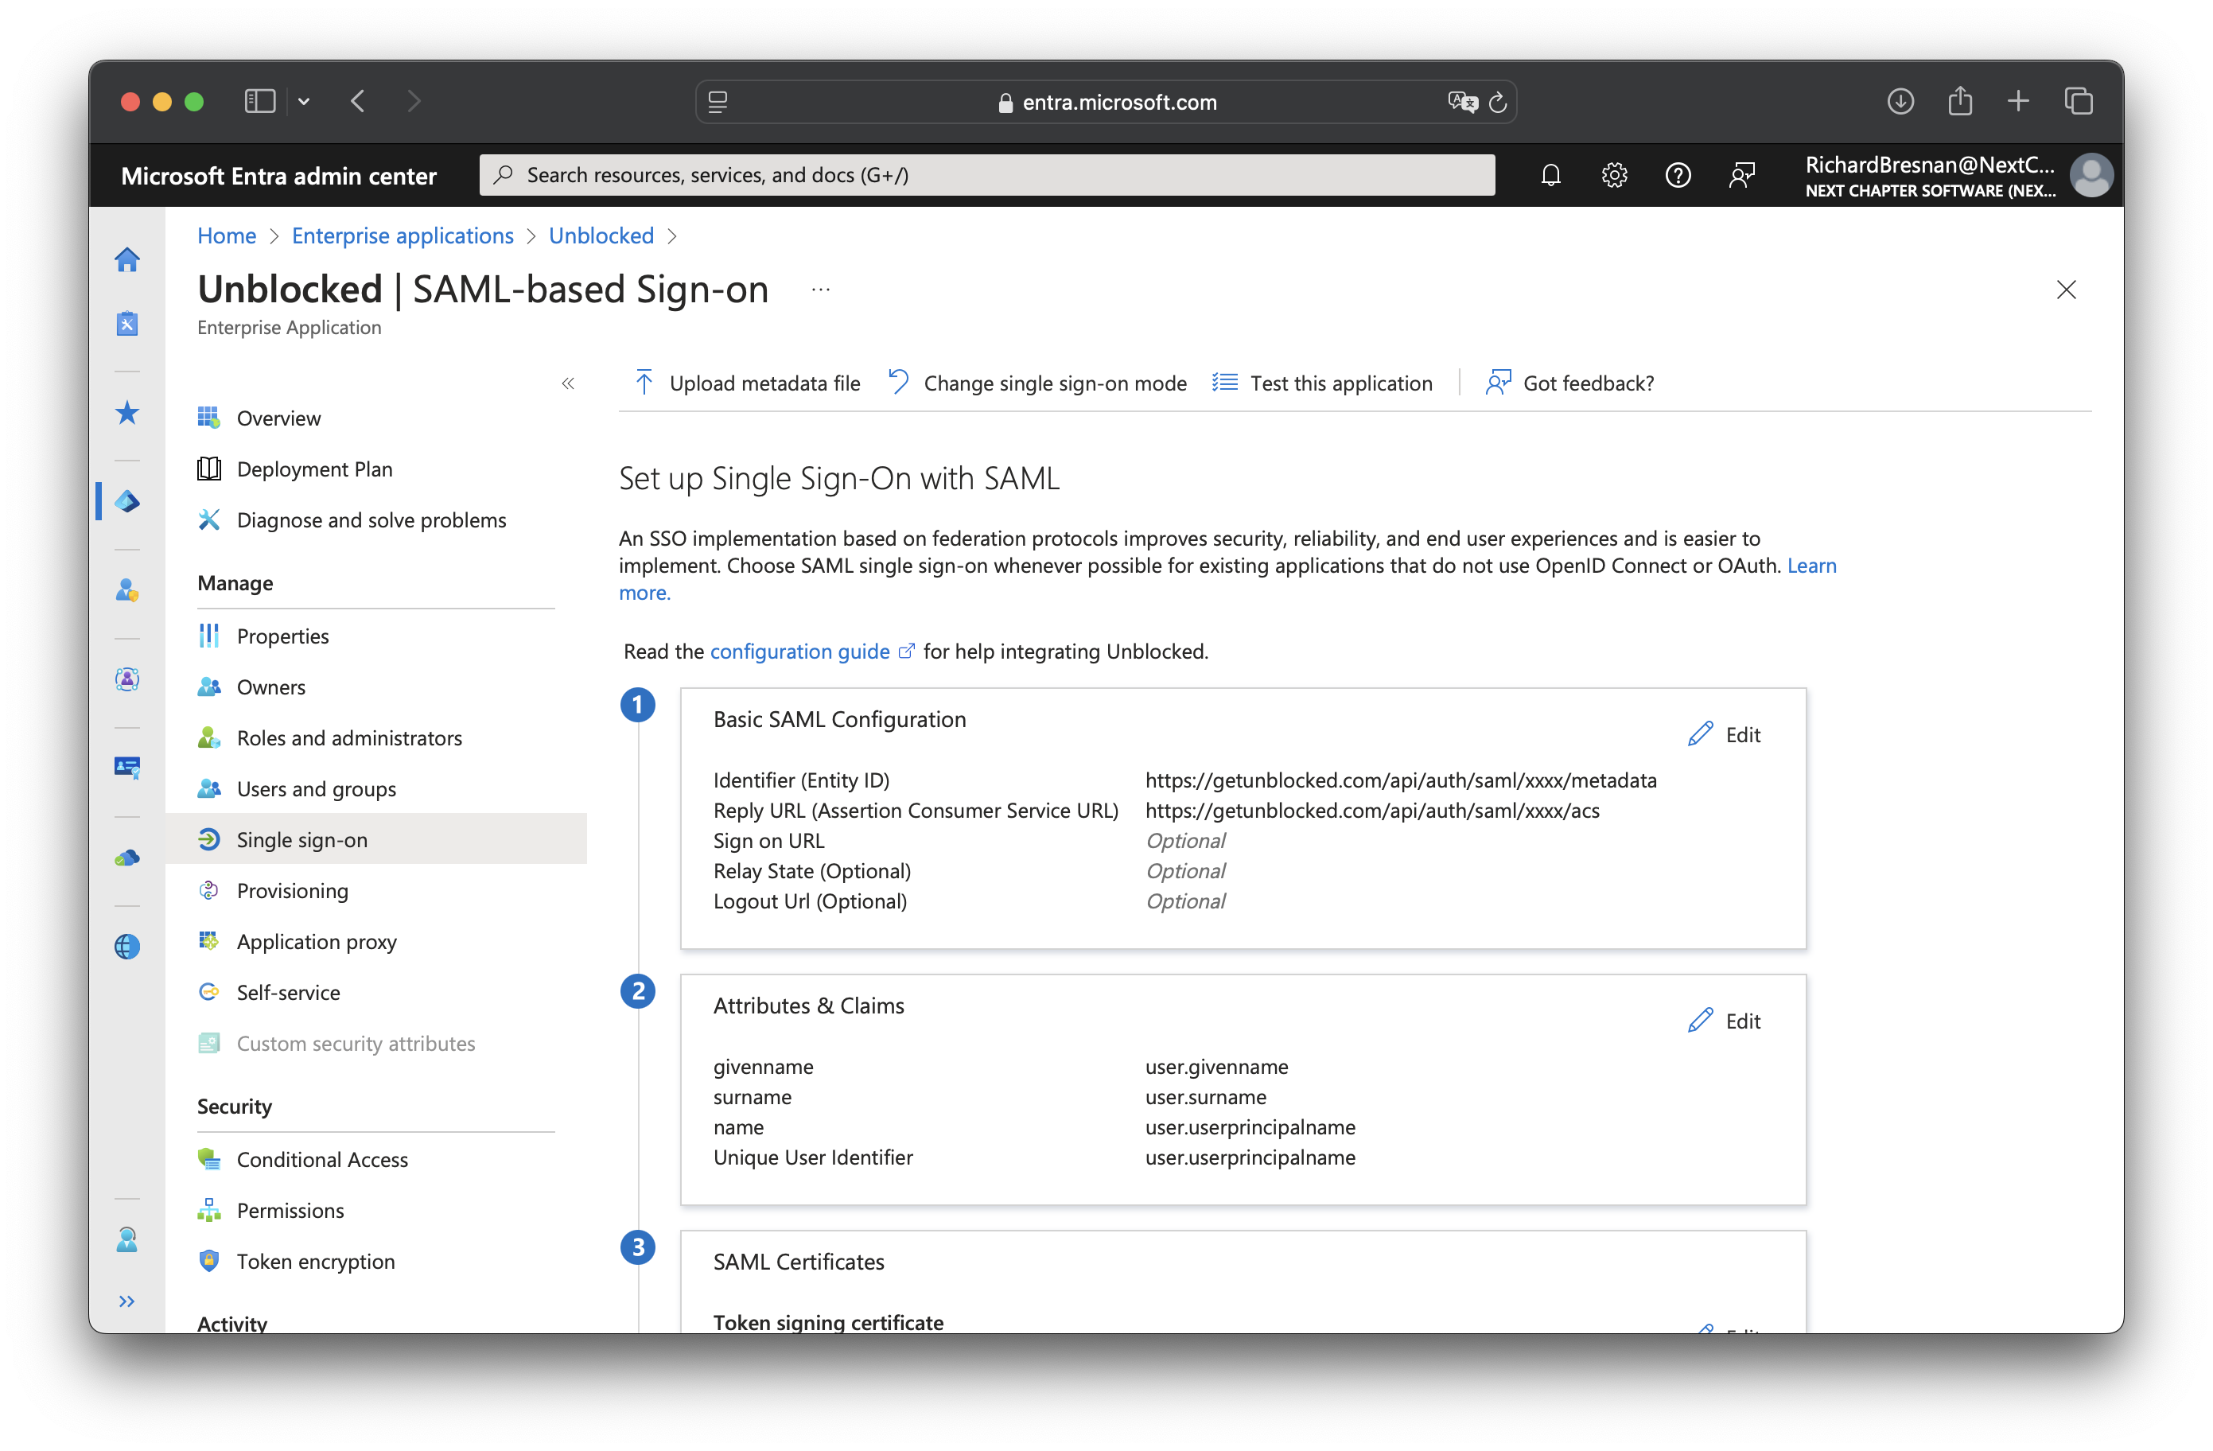Click the circled user icon in left rail
This screenshot has width=2213, height=1451.
127,680
